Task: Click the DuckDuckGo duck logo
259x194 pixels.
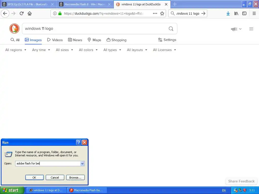Action: [x=14, y=29]
